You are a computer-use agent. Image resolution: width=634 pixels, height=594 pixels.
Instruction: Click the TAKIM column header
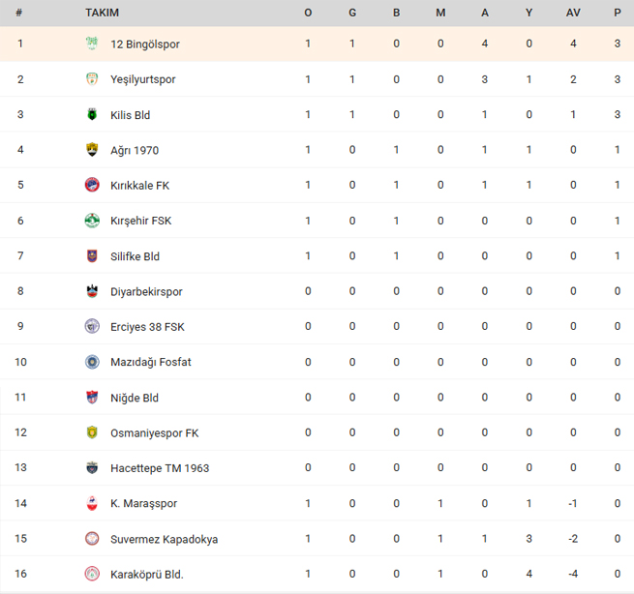(102, 13)
